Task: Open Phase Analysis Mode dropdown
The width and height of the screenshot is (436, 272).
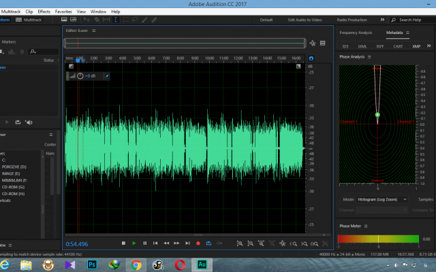Action: pyautogui.click(x=381, y=199)
